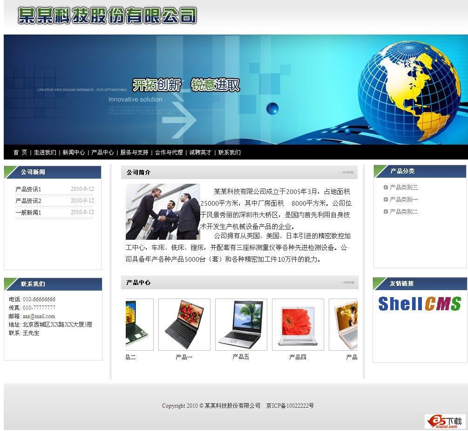468x431 pixels.
Task: Click the 京ICP备10022222号 footer text
Action: click(290, 406)
